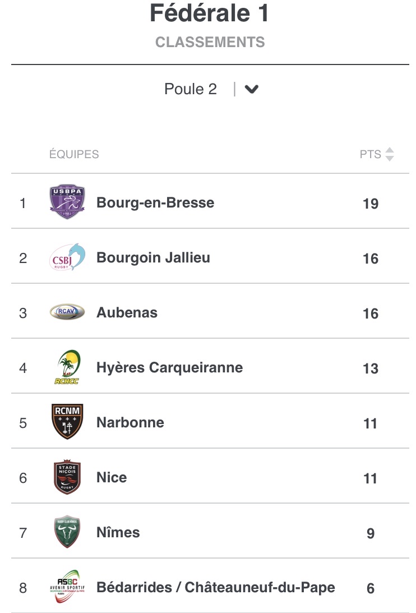Open the Poule 2 dropdown chevron

251,89
